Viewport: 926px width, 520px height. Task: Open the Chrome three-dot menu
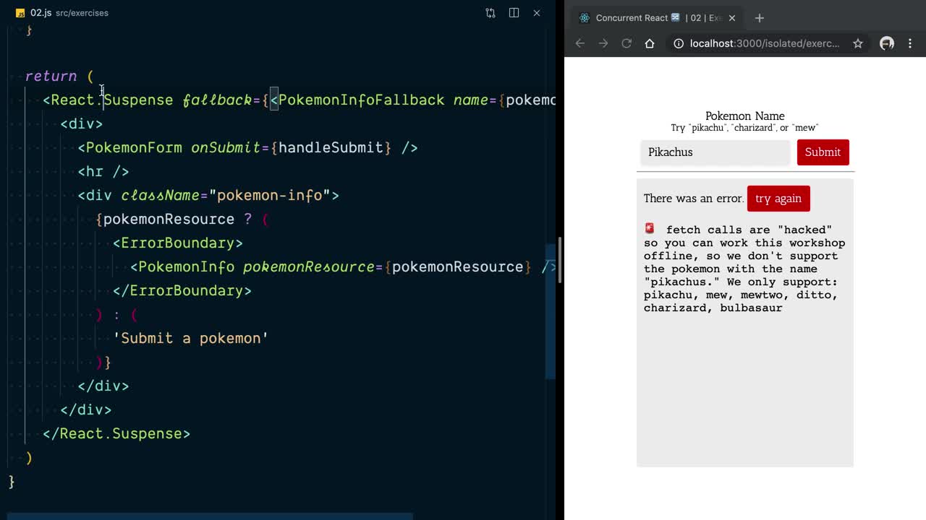[x=910, y=43]
